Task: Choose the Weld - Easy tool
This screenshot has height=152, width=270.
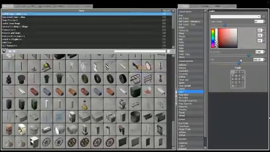Action: click(190, 54)
